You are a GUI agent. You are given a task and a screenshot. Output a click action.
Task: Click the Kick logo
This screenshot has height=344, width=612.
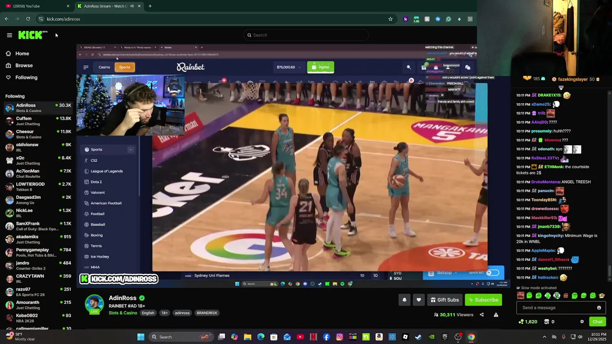point(33,35)
